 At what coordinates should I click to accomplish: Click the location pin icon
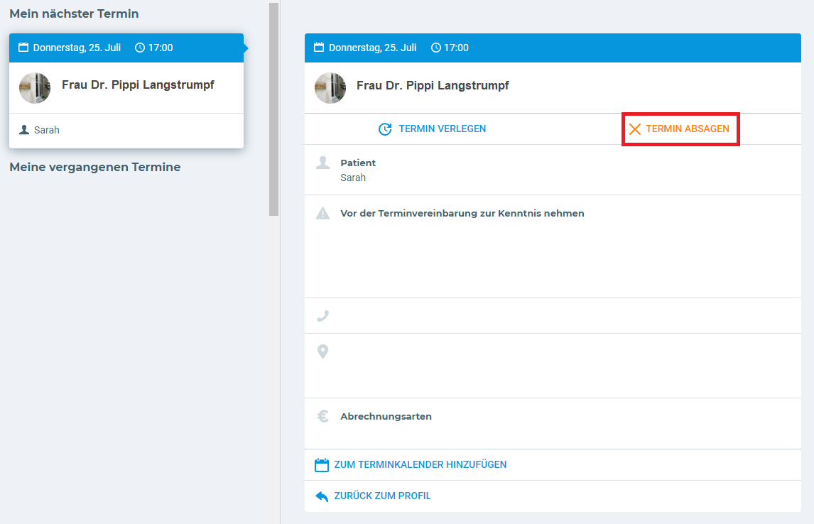click(322, 351)
